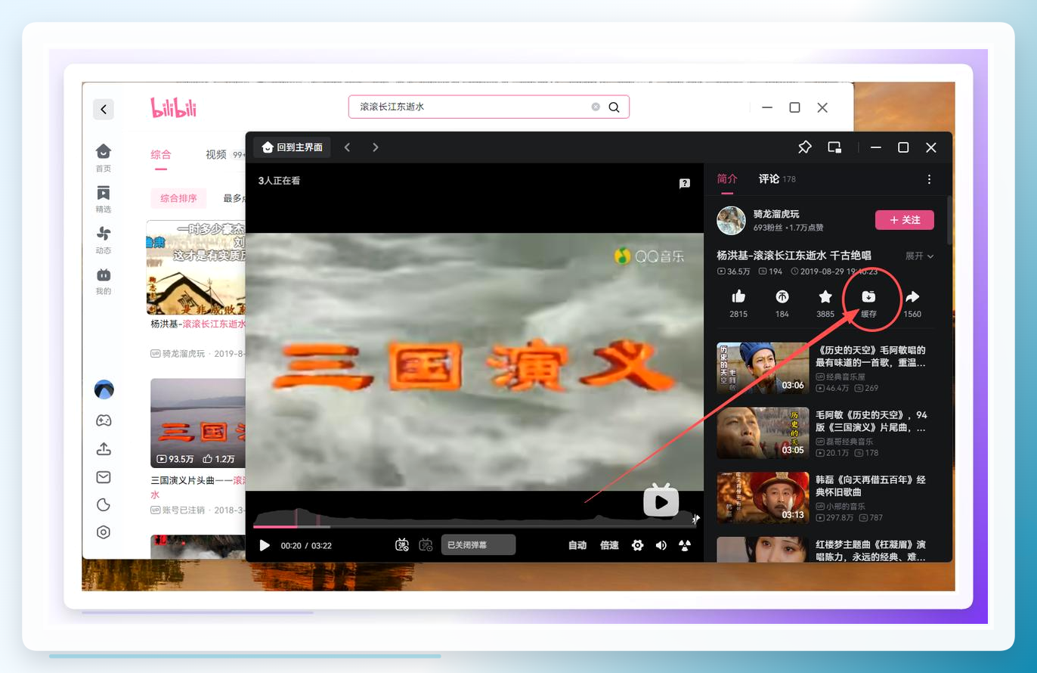Toggle danmaku display icon
The image size is (1037, 673).
point(403,544)
